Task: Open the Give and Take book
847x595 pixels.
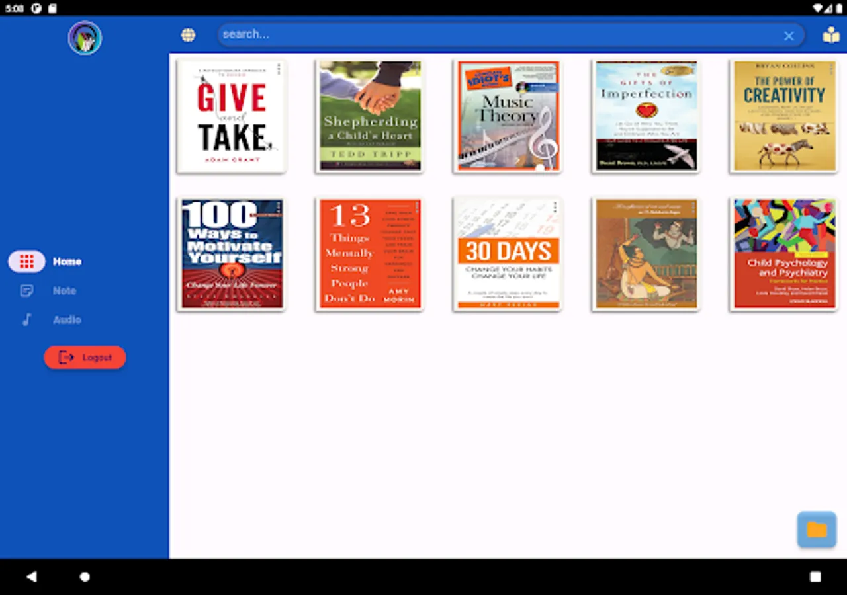Action: click(231, 116)
